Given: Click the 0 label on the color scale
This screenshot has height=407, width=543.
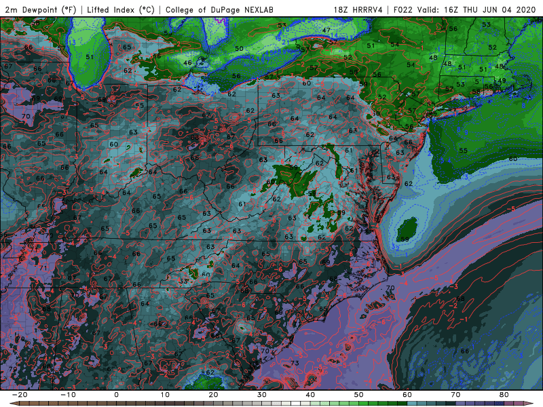Looking at the screenshot, I should (116, 395).
